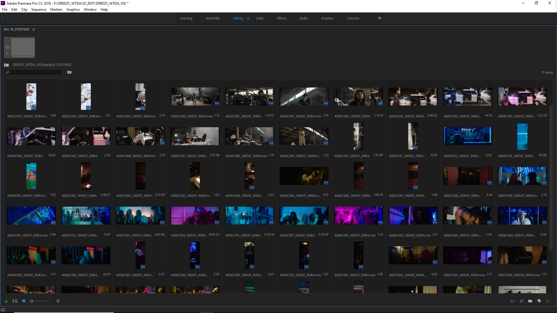Expand the workspace overflow chevrons
The width and height of the screenshot is (557, 313).
380,18
